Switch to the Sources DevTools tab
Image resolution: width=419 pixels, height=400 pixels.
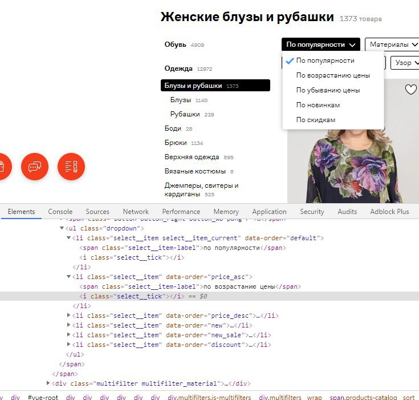[x=97, y=212]
